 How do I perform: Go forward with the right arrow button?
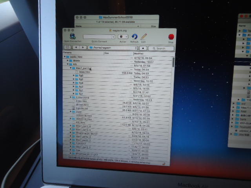click(x=83, y=47)
